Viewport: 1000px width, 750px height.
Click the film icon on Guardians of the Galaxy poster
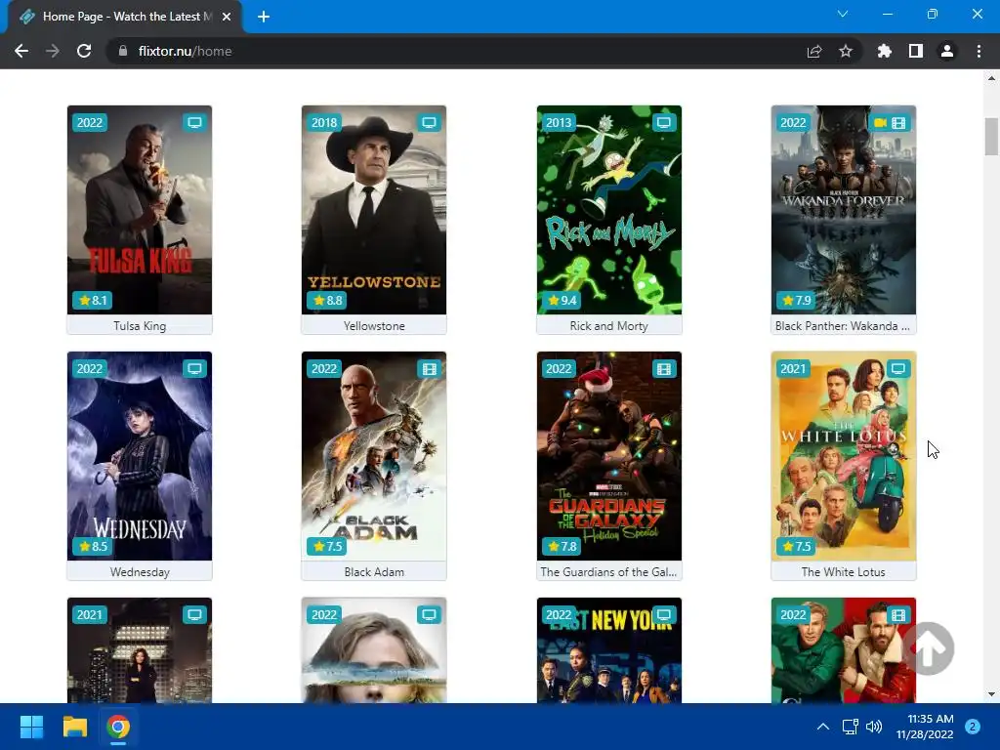pos(664,368)
